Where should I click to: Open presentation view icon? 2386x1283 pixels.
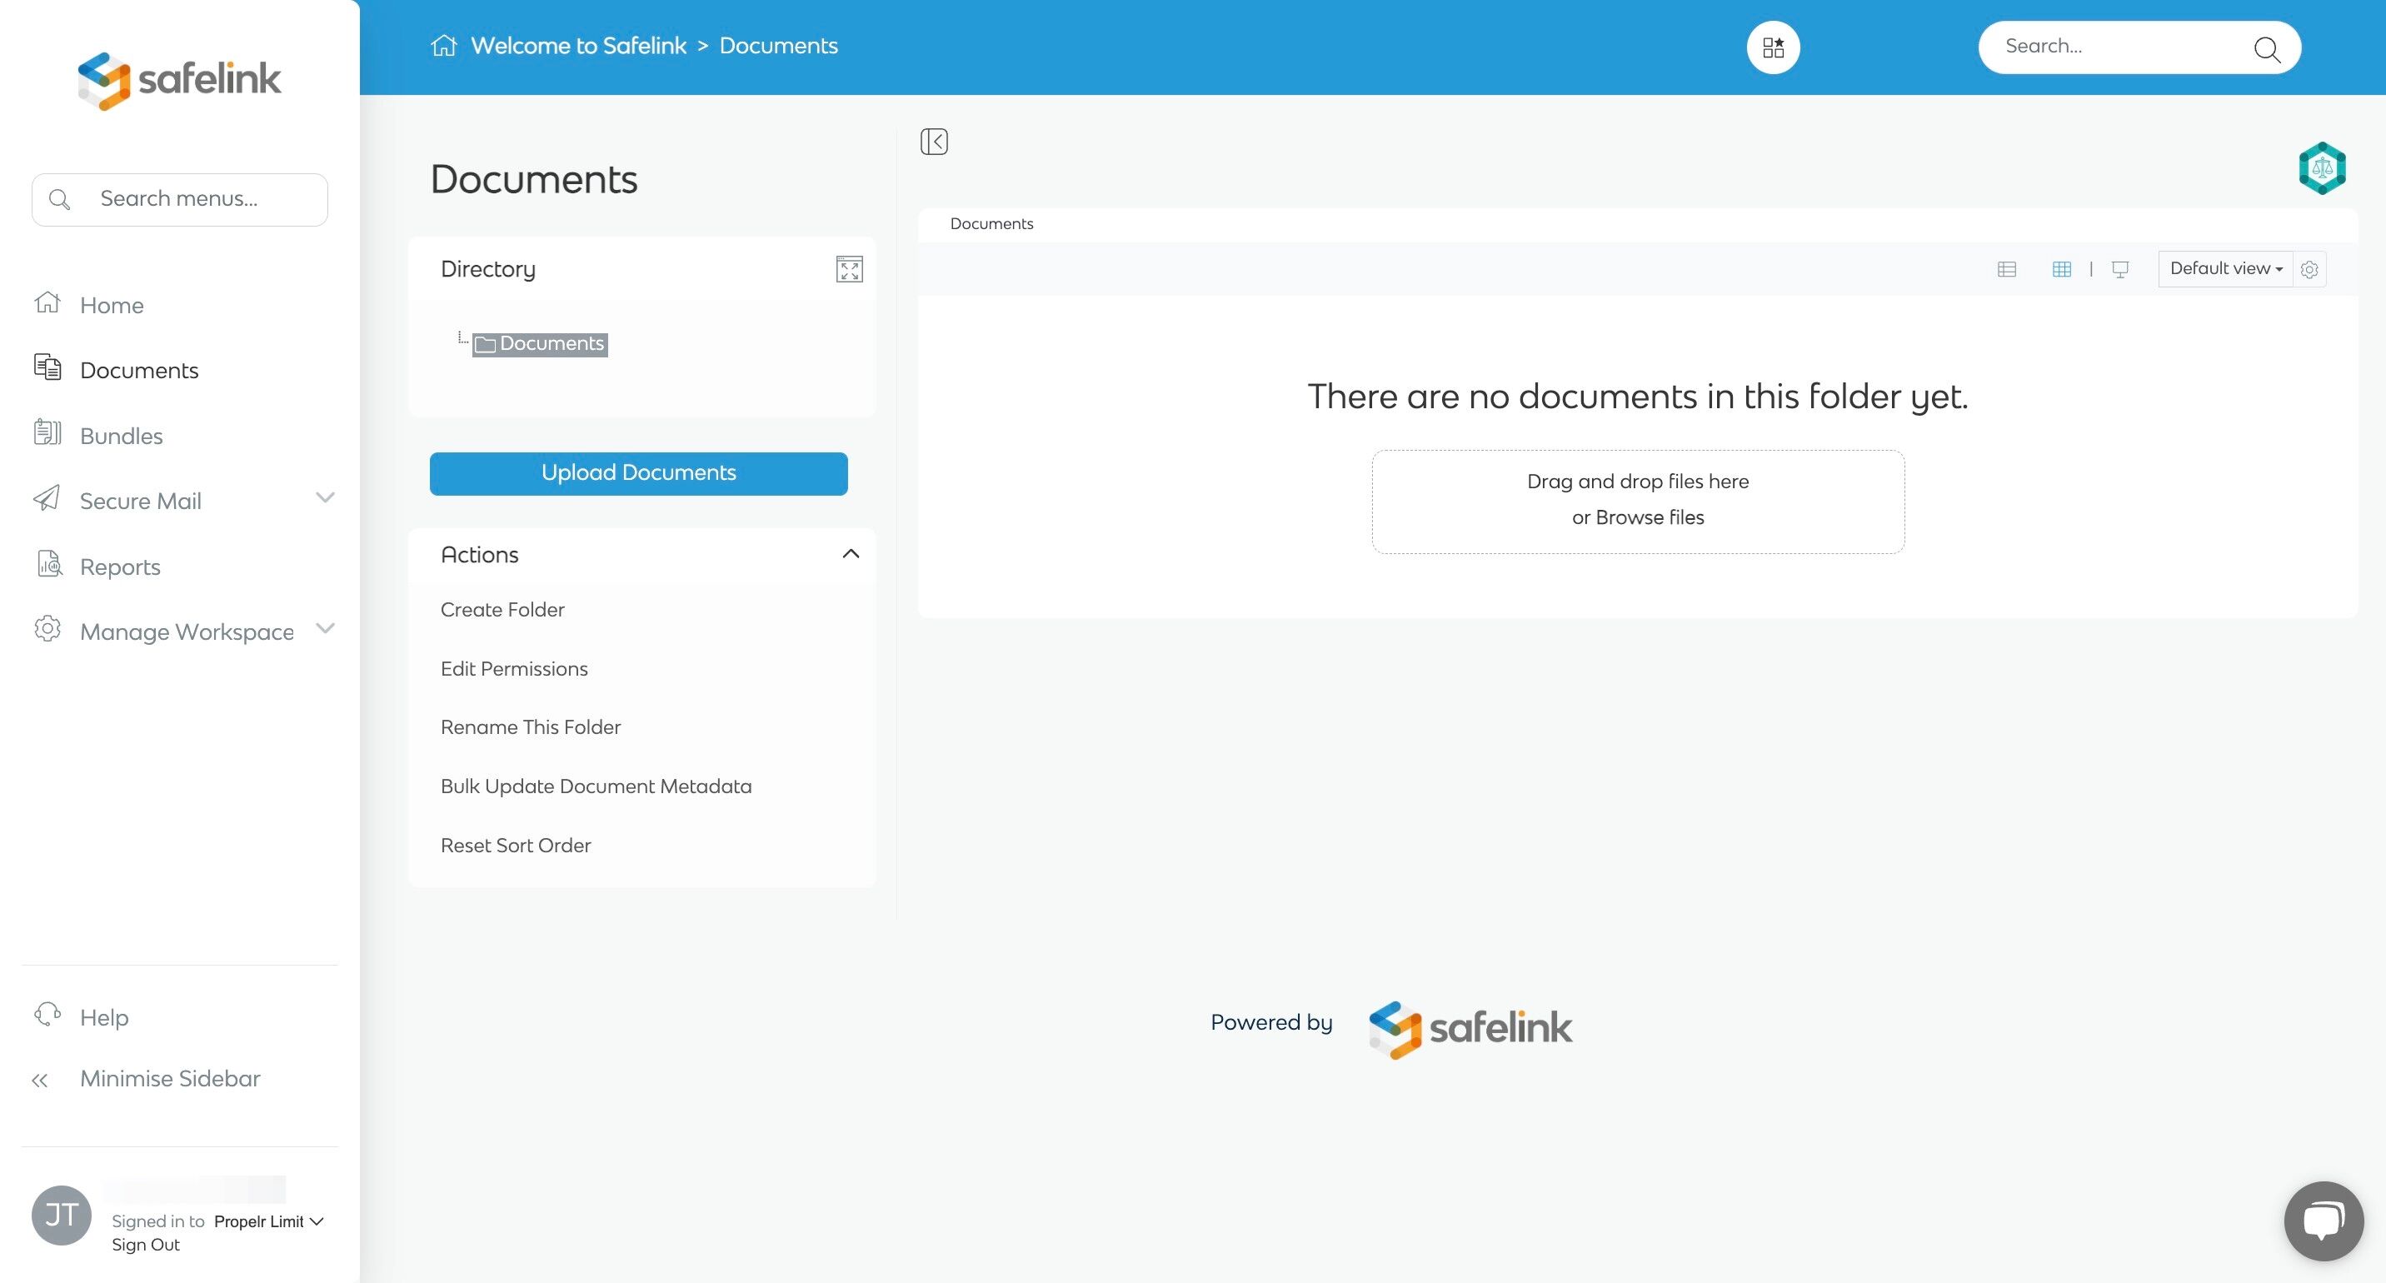[x=2120, y=270]
